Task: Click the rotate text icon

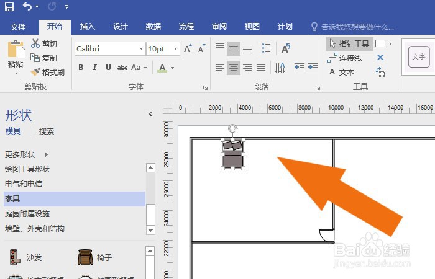Action: [x=286, y=49]
